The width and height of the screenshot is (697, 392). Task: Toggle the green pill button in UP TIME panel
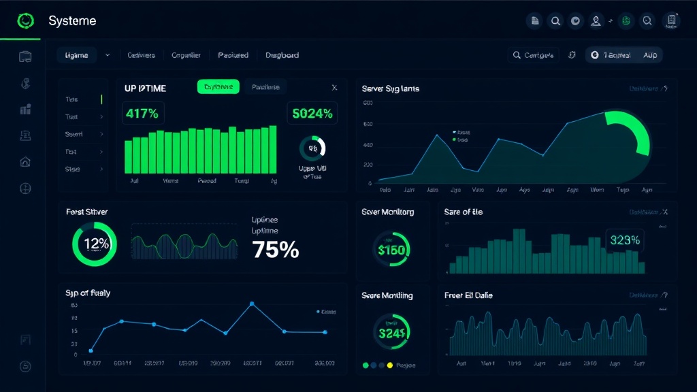218,87
